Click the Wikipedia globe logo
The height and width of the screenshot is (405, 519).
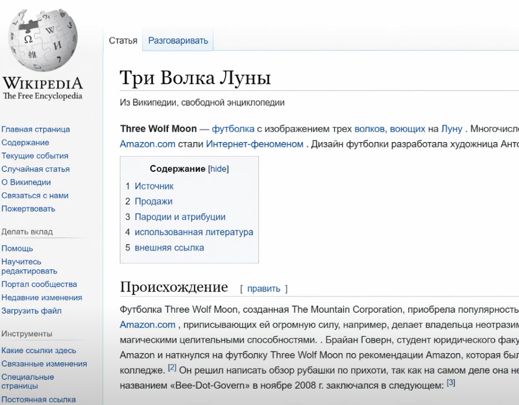[43, 42]
